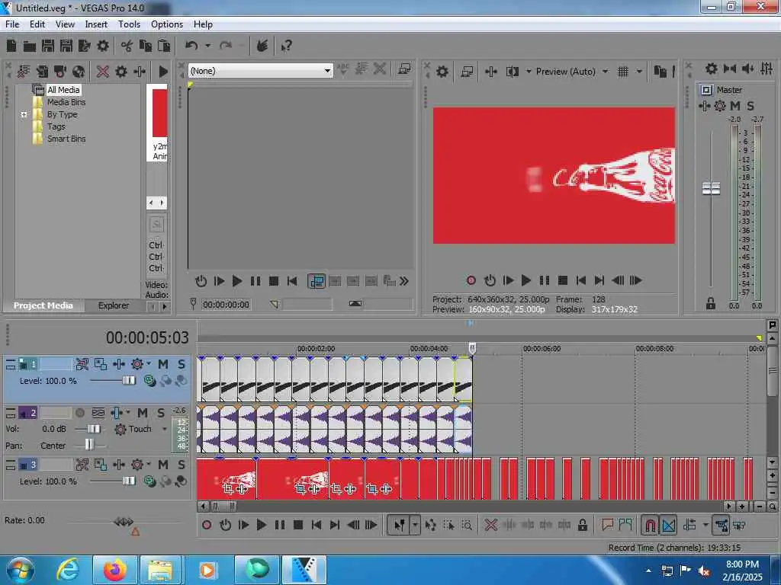This screenshot has height=585, width=781.
Task: Open event pan/crop on first red clip
Action: [x=227, y=489]
